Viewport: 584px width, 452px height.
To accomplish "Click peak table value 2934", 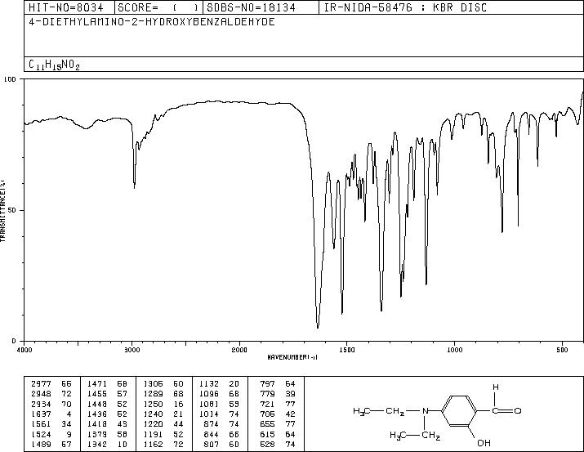I will pyautogui.click(x=42, y=404).
